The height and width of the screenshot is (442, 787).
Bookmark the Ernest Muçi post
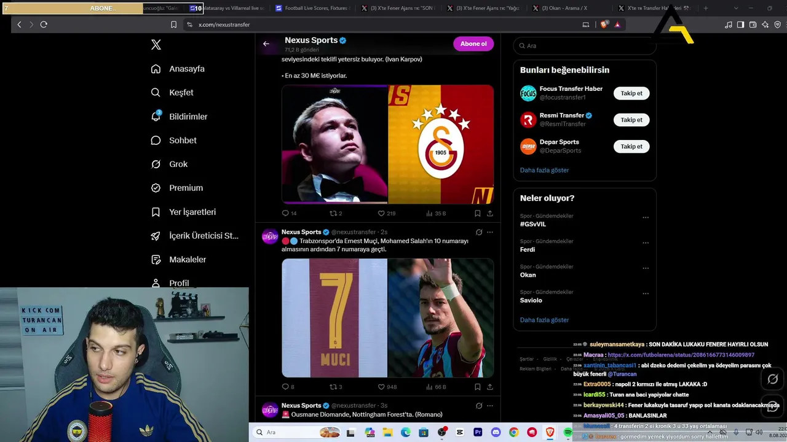[477, 387]
